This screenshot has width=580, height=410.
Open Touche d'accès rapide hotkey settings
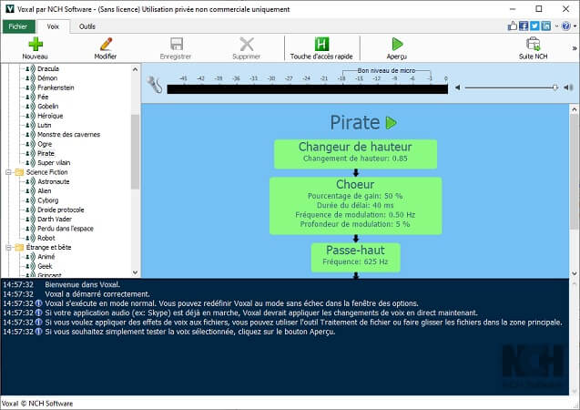coord(321,44)
